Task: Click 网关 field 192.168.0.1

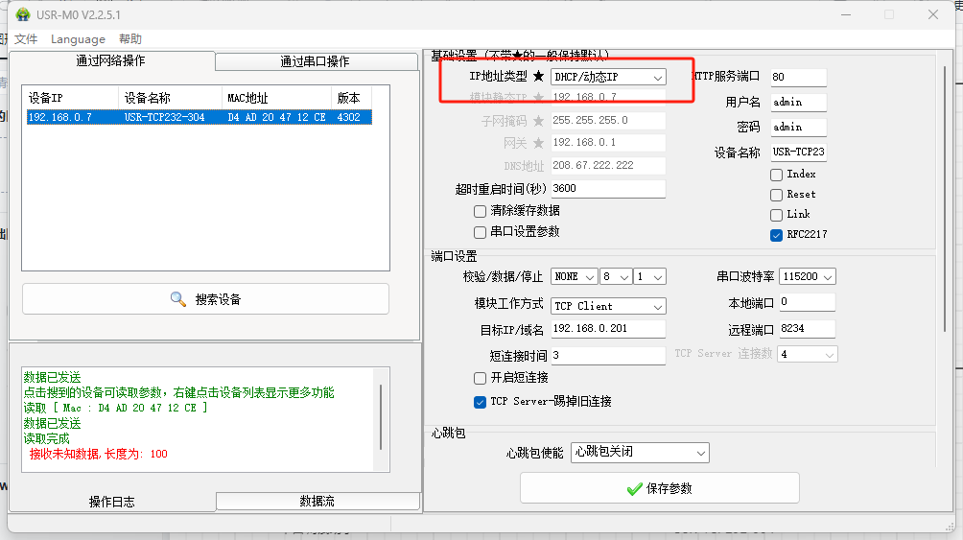Action: (x=608, y=143)
